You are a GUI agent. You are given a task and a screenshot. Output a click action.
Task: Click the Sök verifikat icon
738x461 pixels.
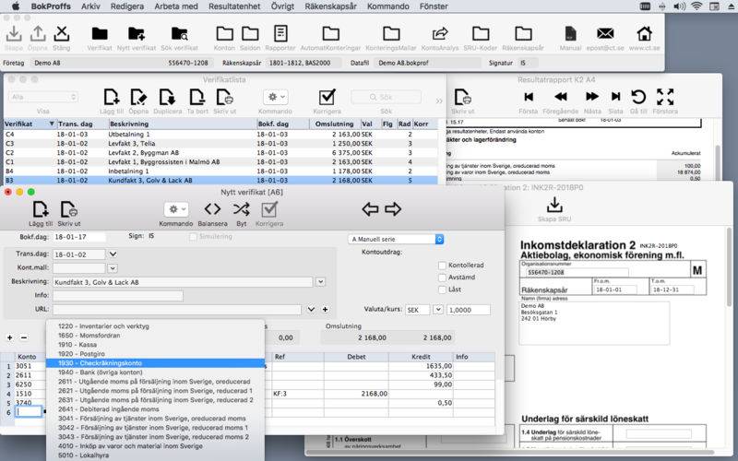[x=179, y=35]
